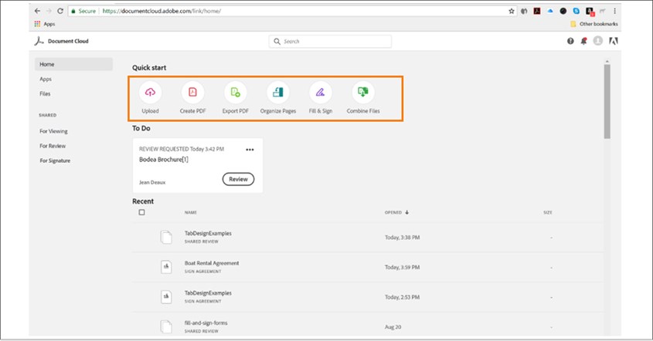
Task: Click file icon of first TabDesignExamples row
Action: pos(166,237)
